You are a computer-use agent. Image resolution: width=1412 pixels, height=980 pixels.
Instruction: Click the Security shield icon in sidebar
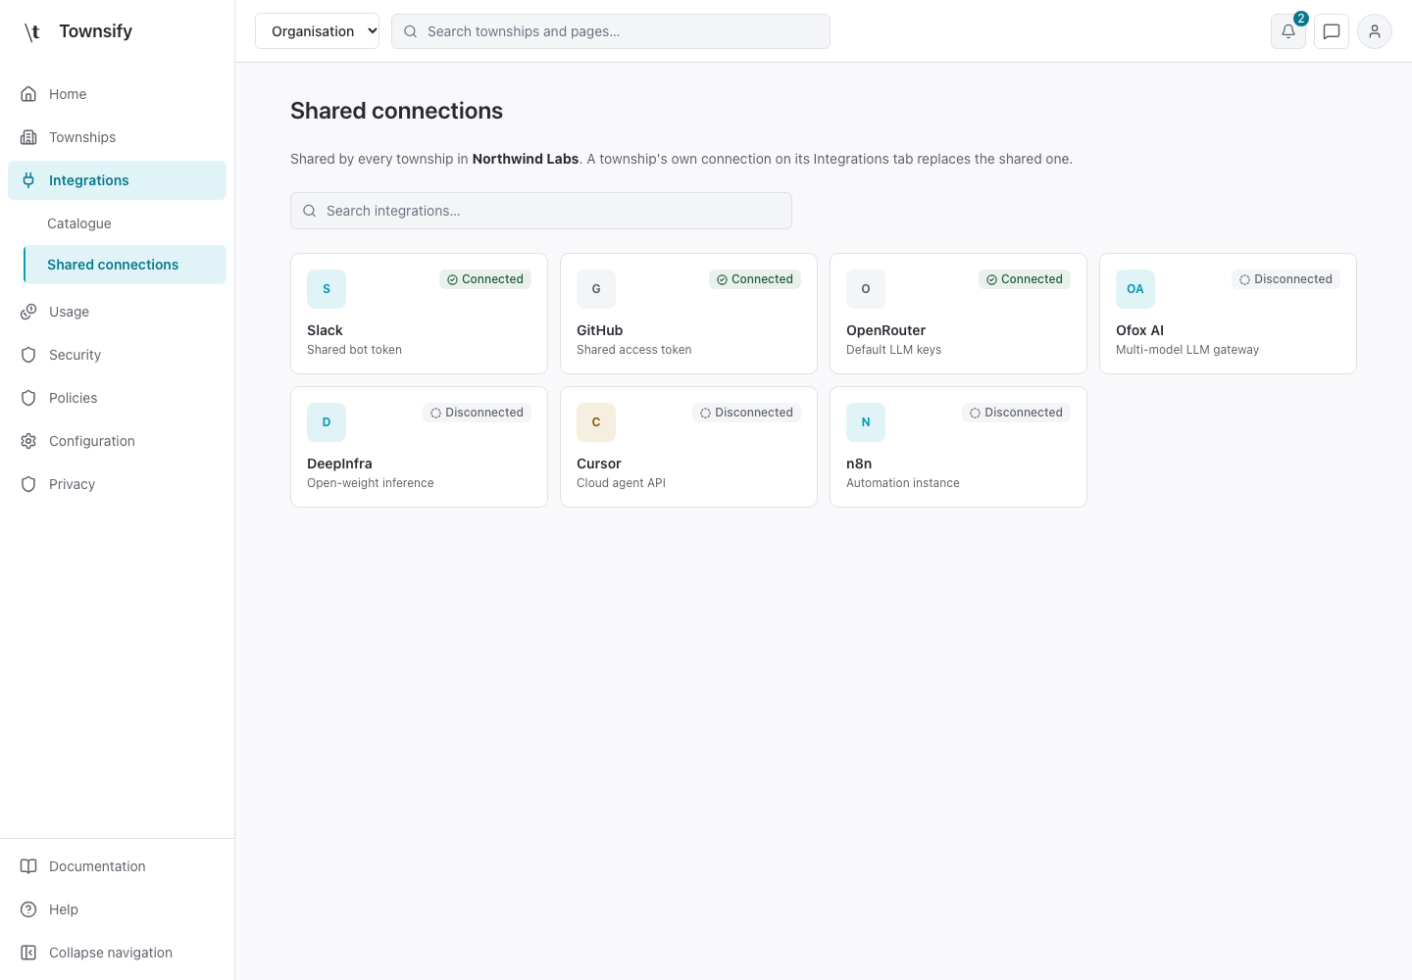coord(28,355)
